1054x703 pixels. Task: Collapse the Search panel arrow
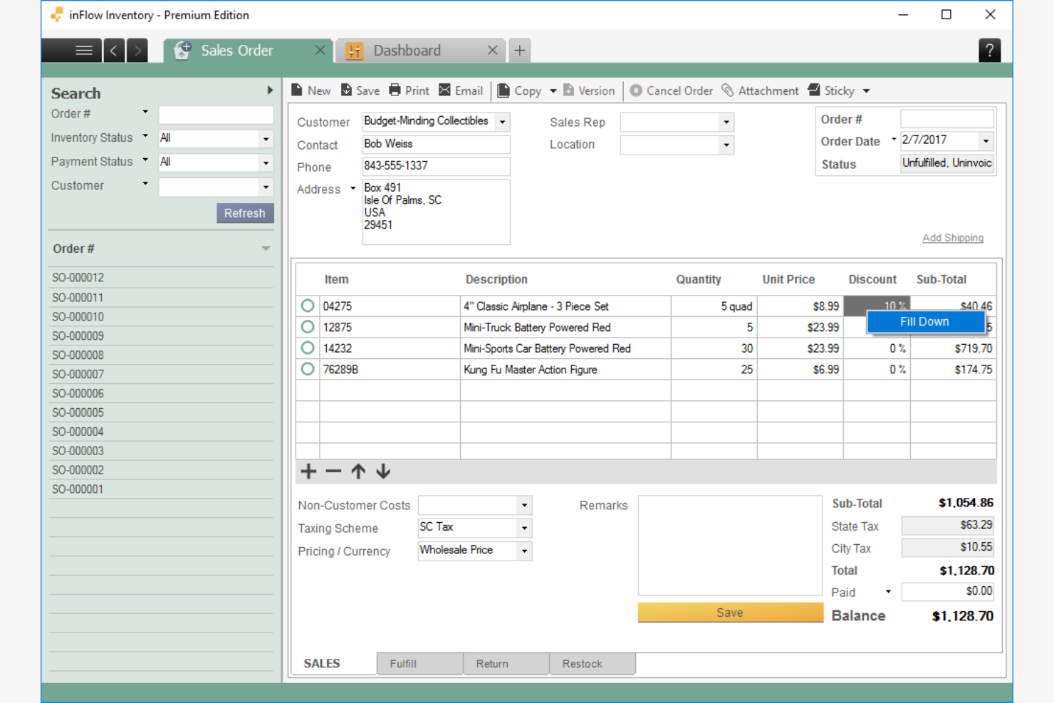click(x=270, y=90)
